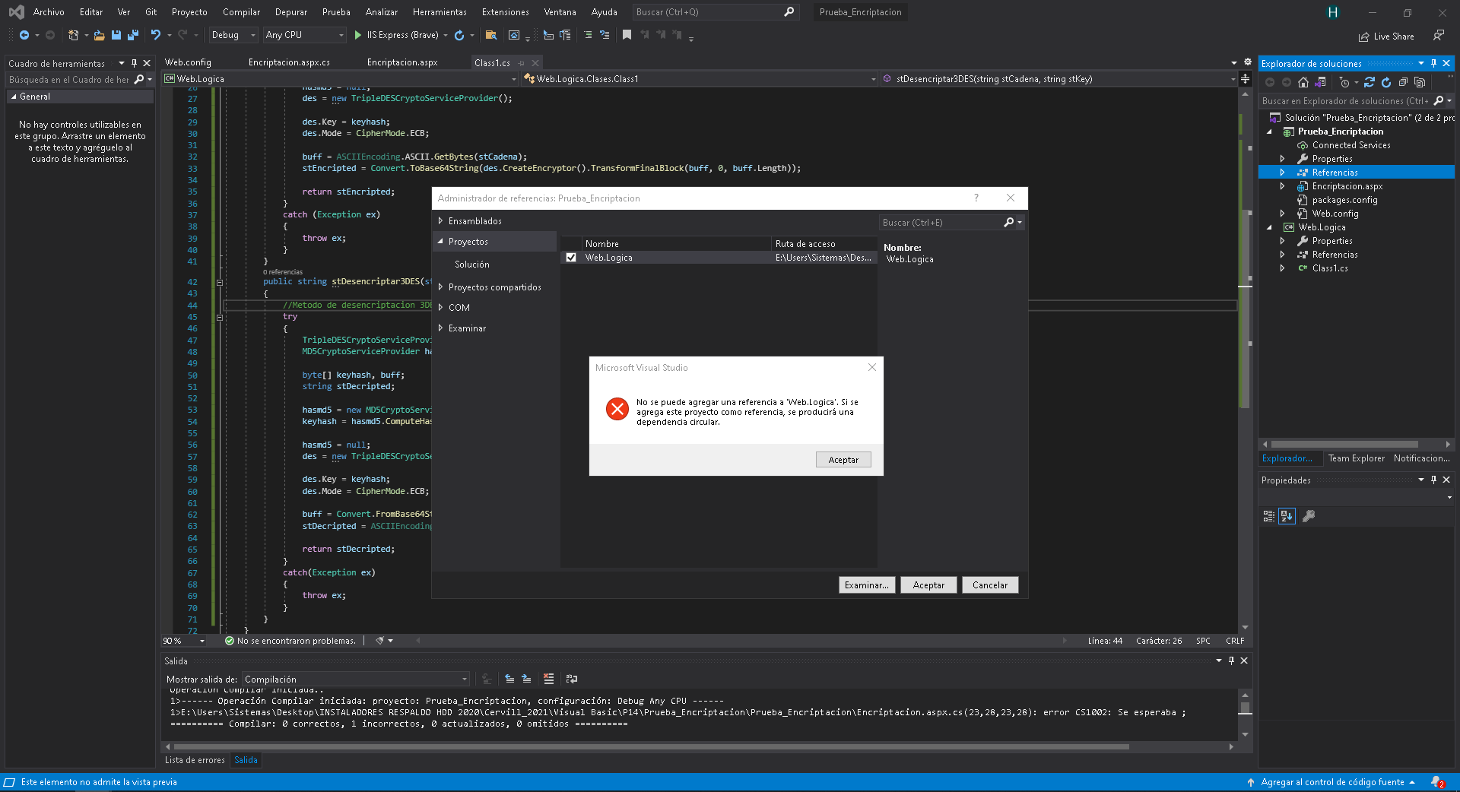This screenshot has width=1460, height=792.
Task: Click the broom code cleanup icon
Action: click(379, 641)
